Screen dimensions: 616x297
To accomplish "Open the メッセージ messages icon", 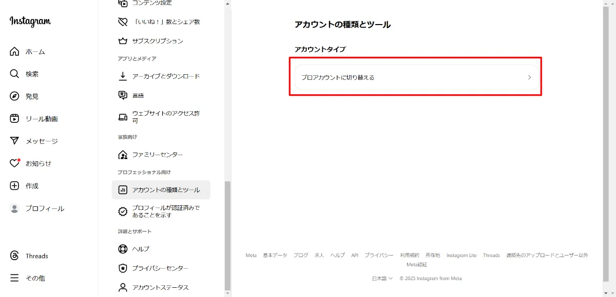I will click(14, 141).
